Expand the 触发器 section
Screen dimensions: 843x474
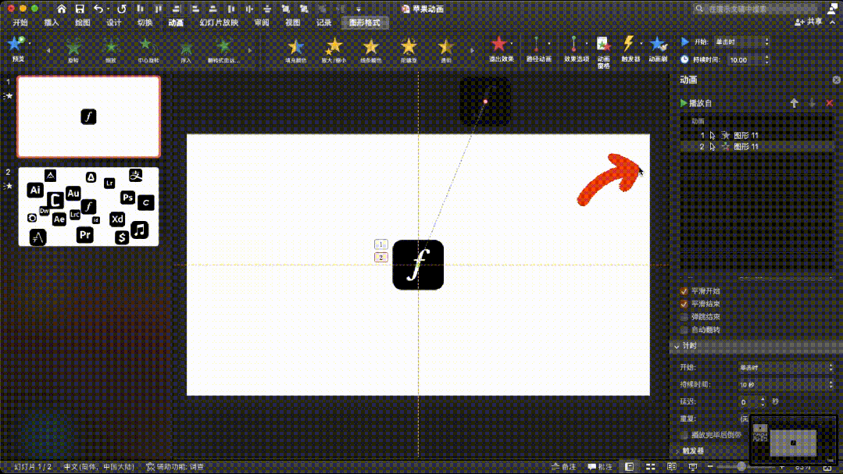click(677, 451)
